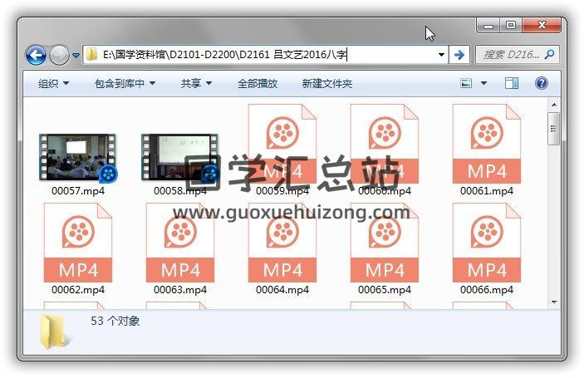Open the 组织 menu
This screenshot has width=584, height=378.
click(53, 84)
